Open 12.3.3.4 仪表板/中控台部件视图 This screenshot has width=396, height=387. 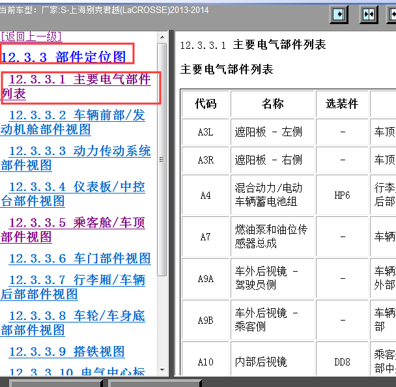click(73, 194)
